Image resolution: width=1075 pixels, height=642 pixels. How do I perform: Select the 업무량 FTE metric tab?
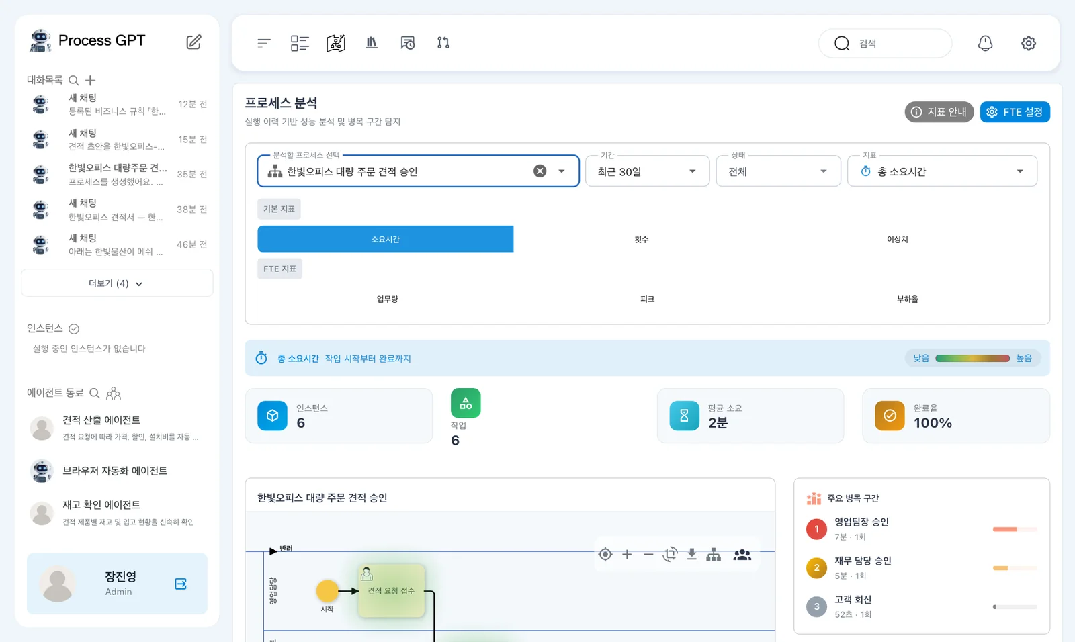click(387, 299)
